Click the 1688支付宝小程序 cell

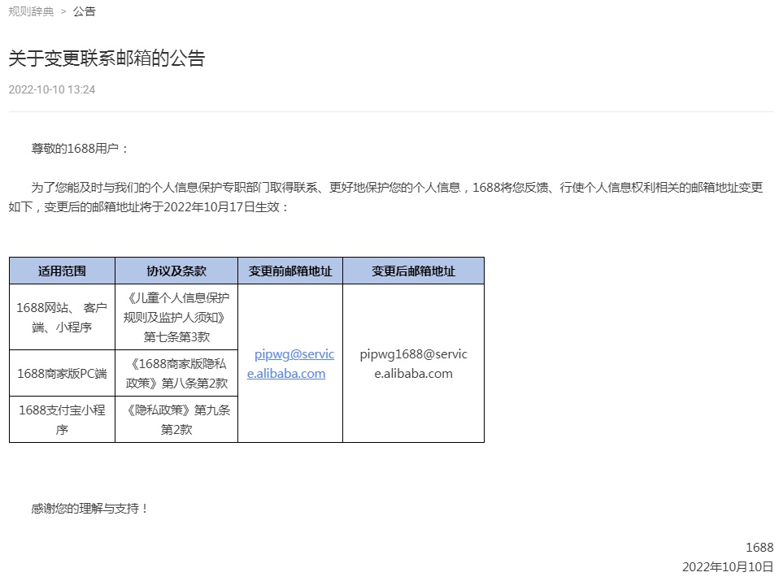(x=62, y=419)
